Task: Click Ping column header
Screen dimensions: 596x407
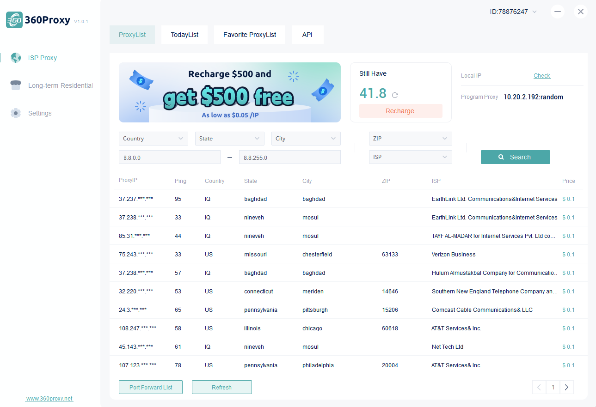Action: click(x=180, y=181)
